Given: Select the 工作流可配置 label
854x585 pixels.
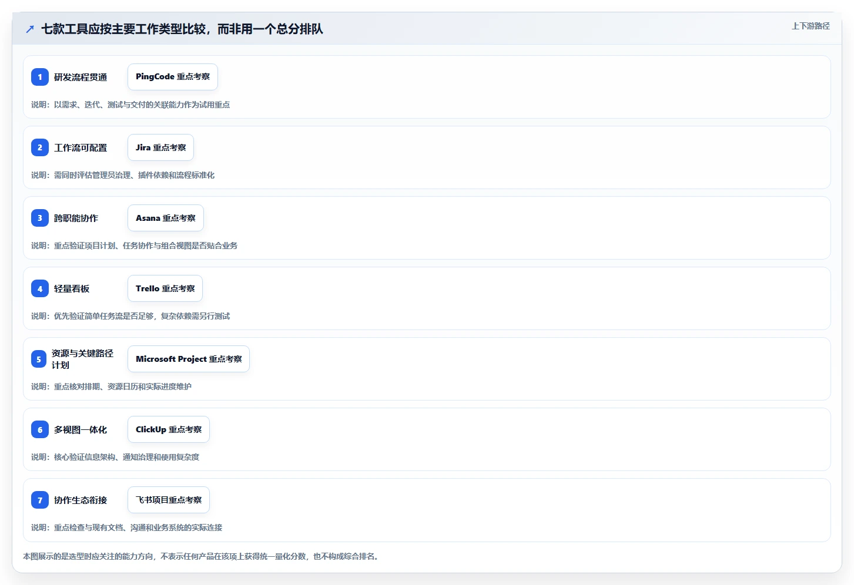Looking at the screenshot, I should pos(81,147).
